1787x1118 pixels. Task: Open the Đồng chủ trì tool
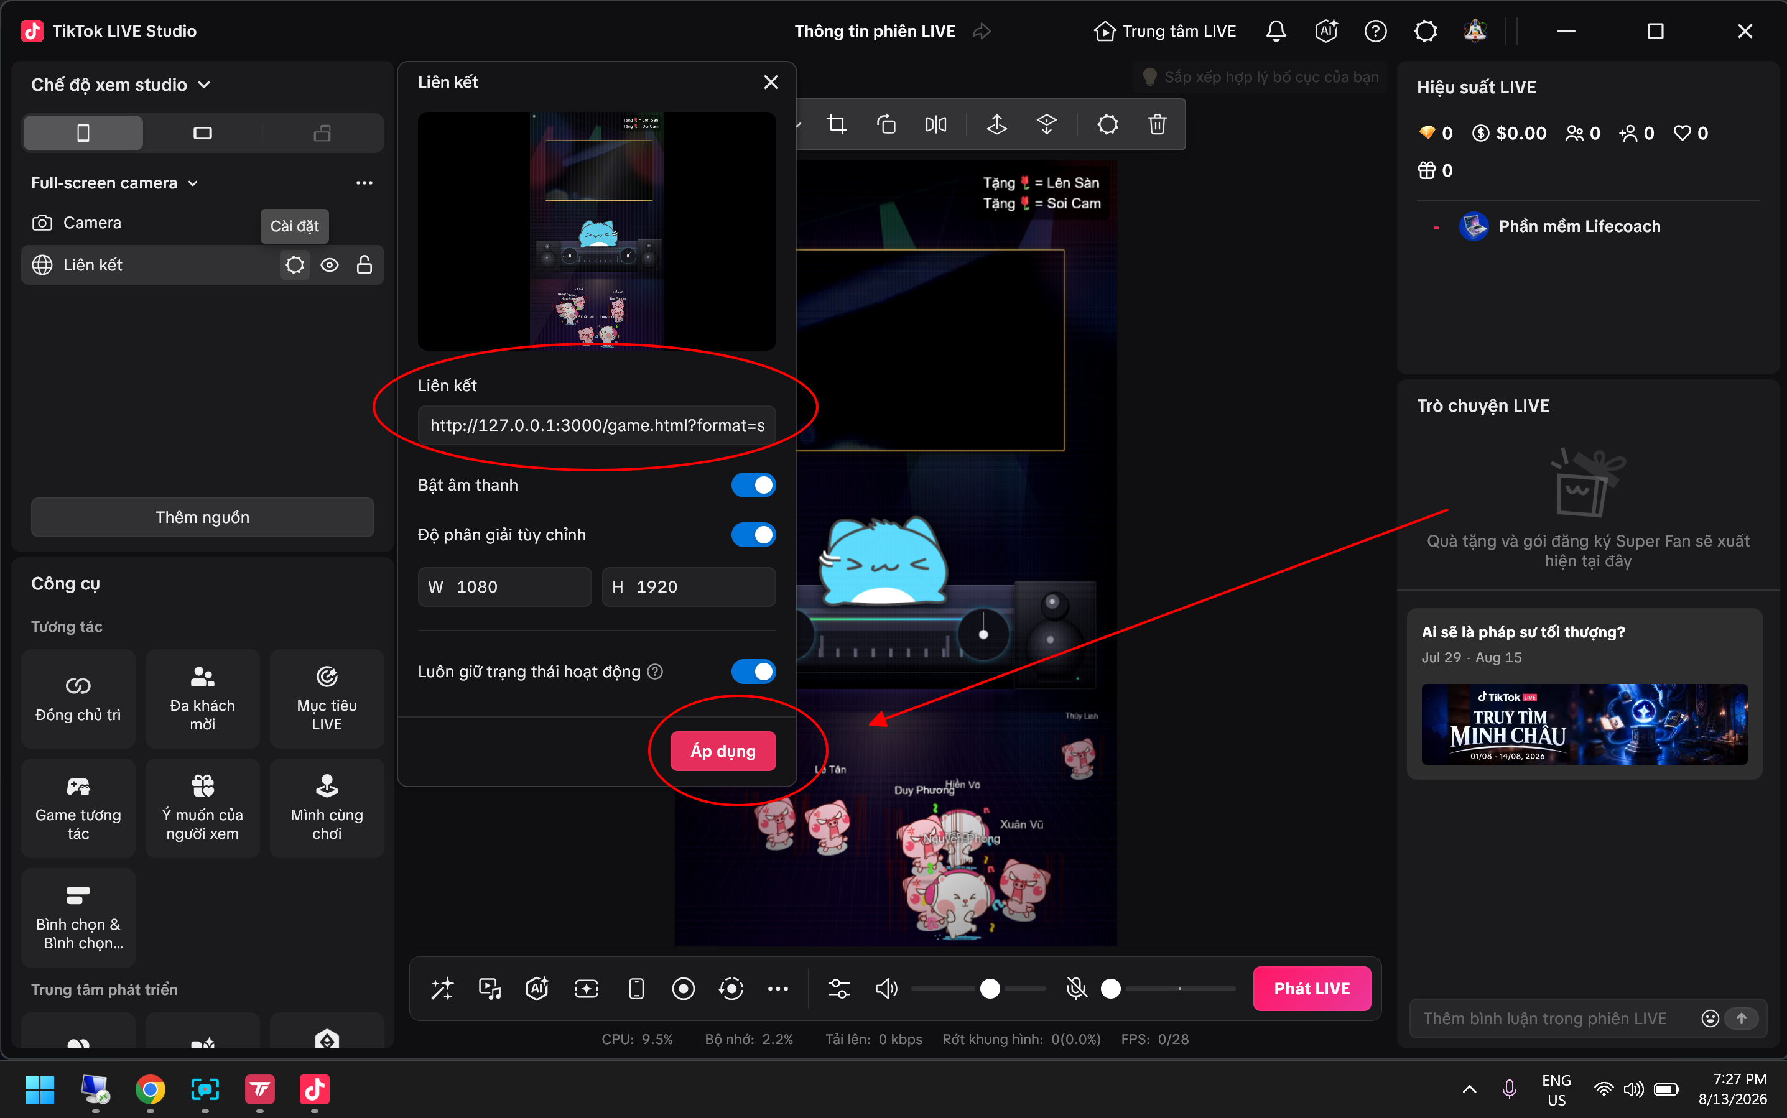[x=78, y=699]
